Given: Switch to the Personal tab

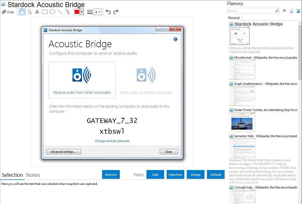Looking at the screenshot, I should pyautogui.click(x=234, y=18).
